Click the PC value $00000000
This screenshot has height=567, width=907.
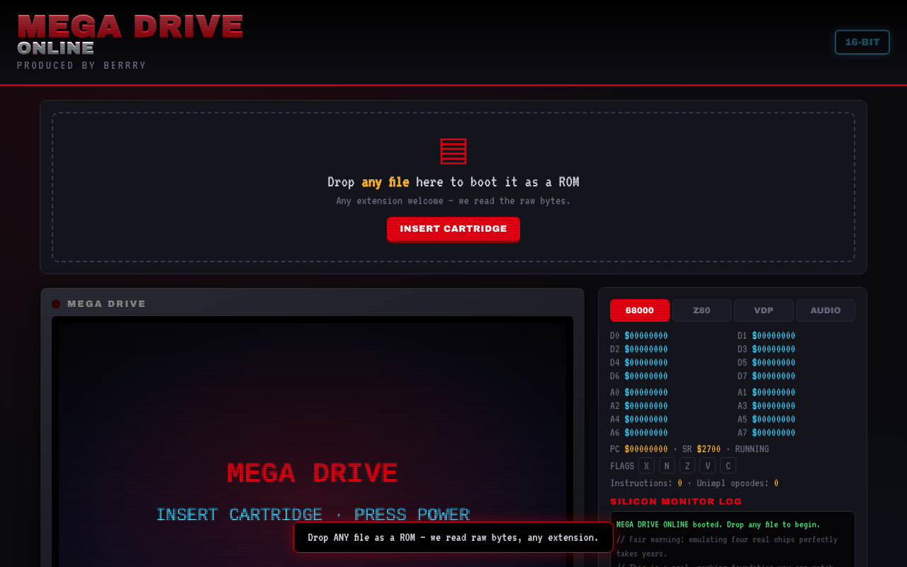click(x=646, y=449)
